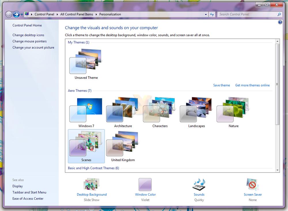
Task: Click All Control Panel Items breadcrumb
Action: point(77,14)
